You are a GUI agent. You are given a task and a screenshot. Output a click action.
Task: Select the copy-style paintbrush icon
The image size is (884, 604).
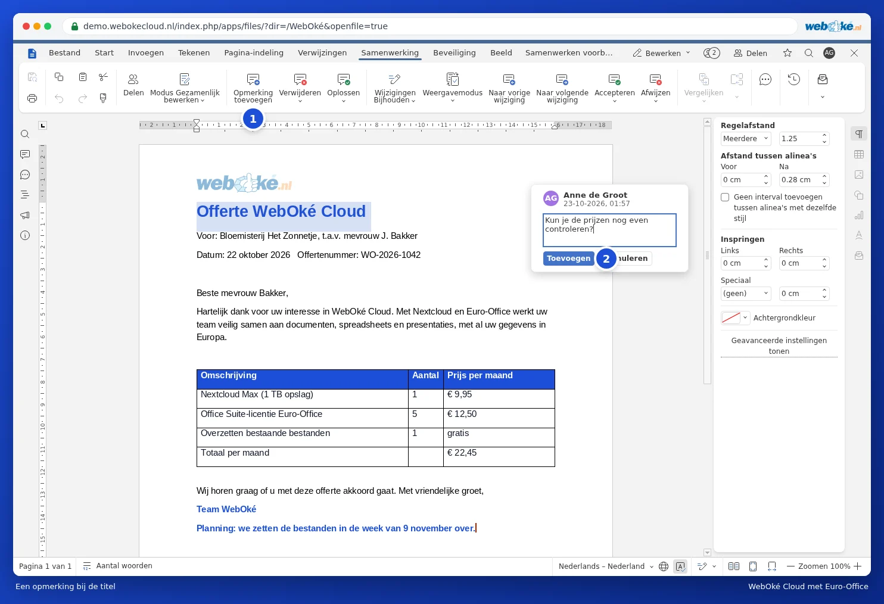click(x=103, y=98)
